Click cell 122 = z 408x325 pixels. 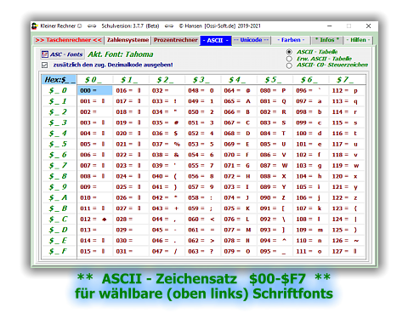click(347, 197)
